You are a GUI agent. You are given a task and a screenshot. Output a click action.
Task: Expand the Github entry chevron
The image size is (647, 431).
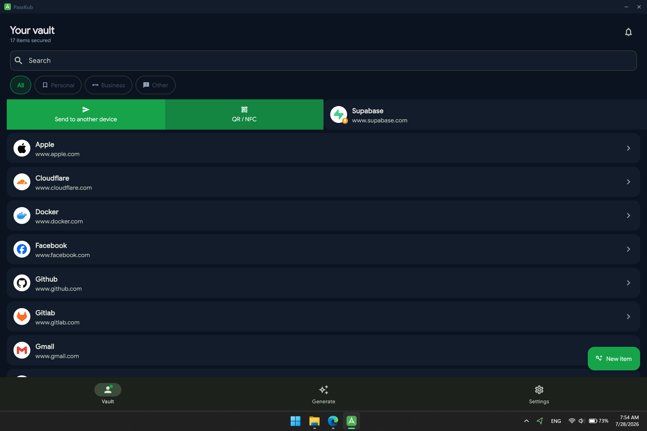[x=628, y=283]
